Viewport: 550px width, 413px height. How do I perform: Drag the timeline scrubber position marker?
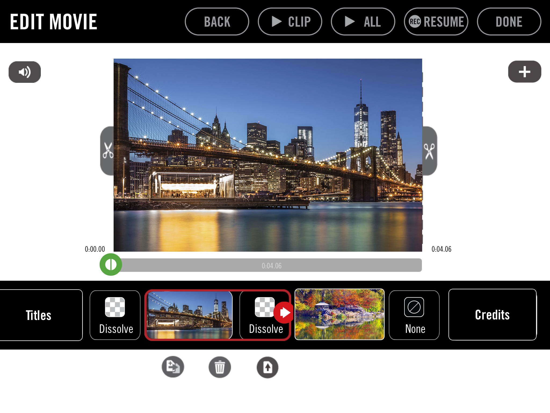(111, 265)
